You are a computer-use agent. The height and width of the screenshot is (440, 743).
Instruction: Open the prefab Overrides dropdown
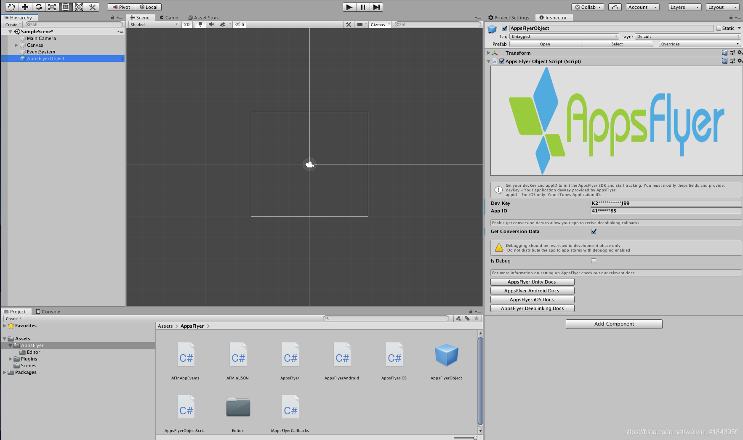click(x=700, y=44)
